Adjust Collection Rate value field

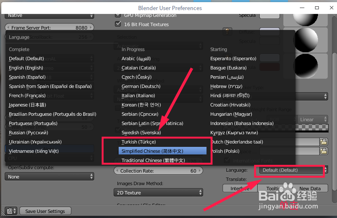click(158, 171)
